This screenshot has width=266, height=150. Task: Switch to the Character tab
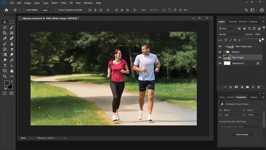coord(243,22)
